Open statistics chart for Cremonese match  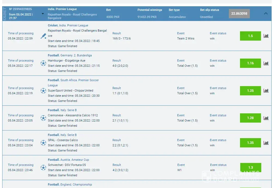tap(266, 118)
